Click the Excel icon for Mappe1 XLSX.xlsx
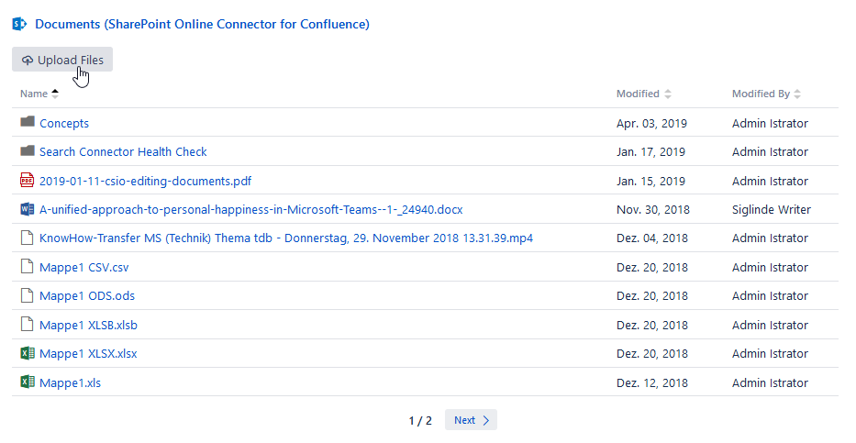Screen dimensions: 856x443 coord(27,353)
